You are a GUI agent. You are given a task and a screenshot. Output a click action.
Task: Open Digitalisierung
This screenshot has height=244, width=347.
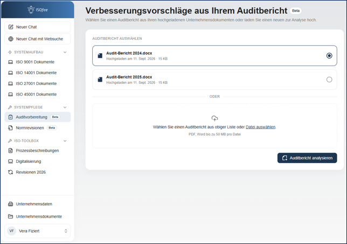(x=38, y=161)
